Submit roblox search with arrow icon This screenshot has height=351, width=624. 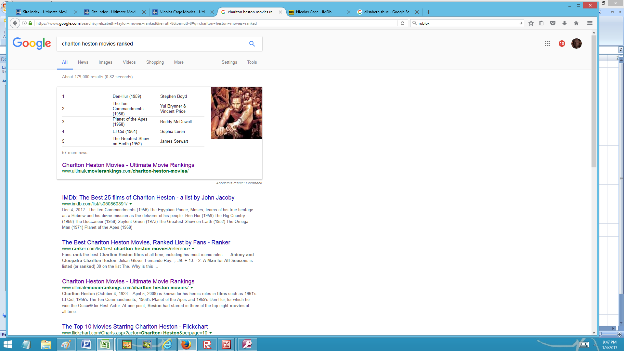(x=521, y=23)
